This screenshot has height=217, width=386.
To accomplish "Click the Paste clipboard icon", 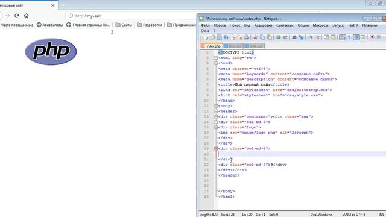I will coord(270,37).
